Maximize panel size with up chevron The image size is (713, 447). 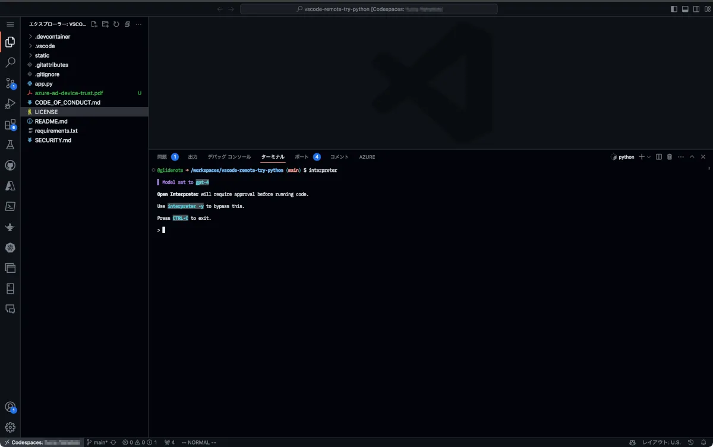click(x=692, y=157)
